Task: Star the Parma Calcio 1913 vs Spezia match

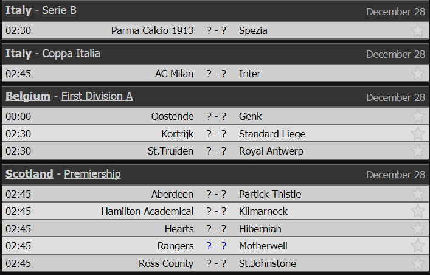Action: [x=418, y=30]
